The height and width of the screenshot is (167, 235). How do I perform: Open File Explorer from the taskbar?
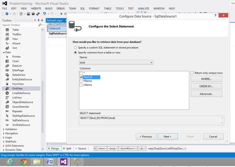37,162
